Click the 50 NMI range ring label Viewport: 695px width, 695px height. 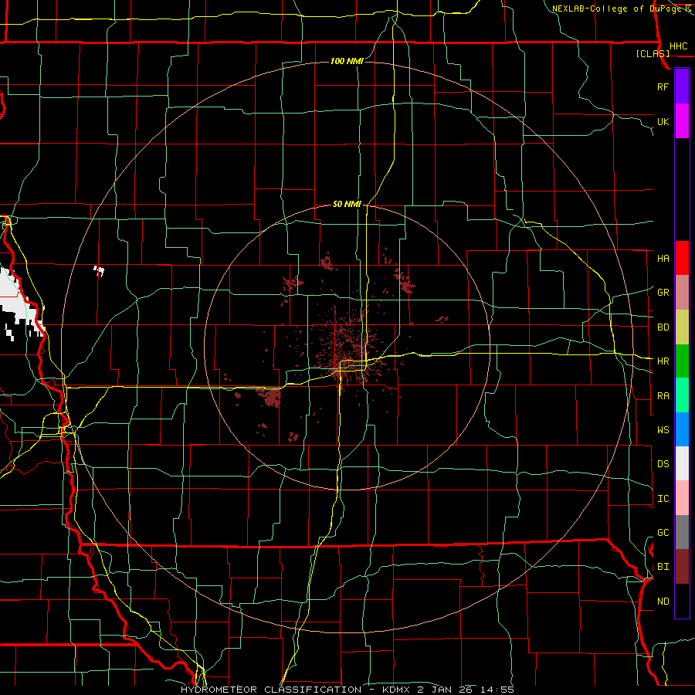(x=347, y=204)
